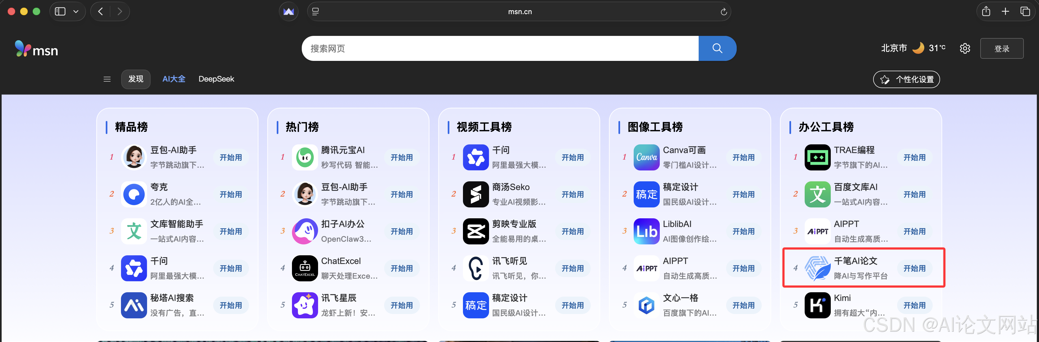The width and height of the screenshot is (1039, 342).
Task: Click the Kimi app icon
Action: pos(817,305)
